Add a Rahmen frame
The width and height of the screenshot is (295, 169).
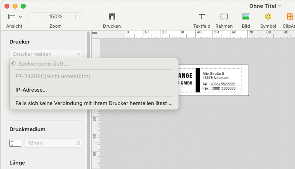tap(224, 17)
